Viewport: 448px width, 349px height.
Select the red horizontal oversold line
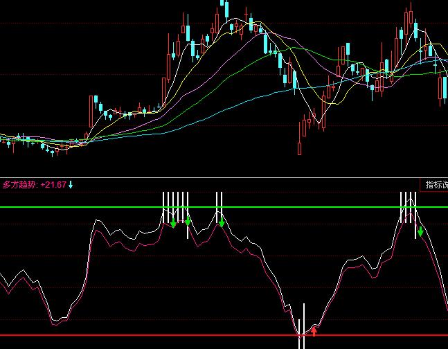coord(138,335)
